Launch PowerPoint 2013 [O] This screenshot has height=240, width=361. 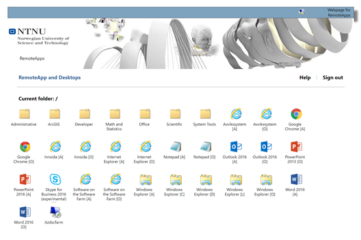(295, 152)
